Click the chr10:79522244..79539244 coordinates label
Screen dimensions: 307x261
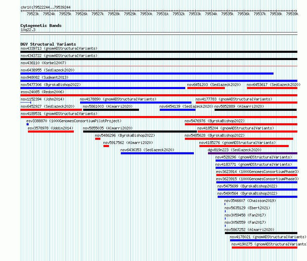click(46, 8)
